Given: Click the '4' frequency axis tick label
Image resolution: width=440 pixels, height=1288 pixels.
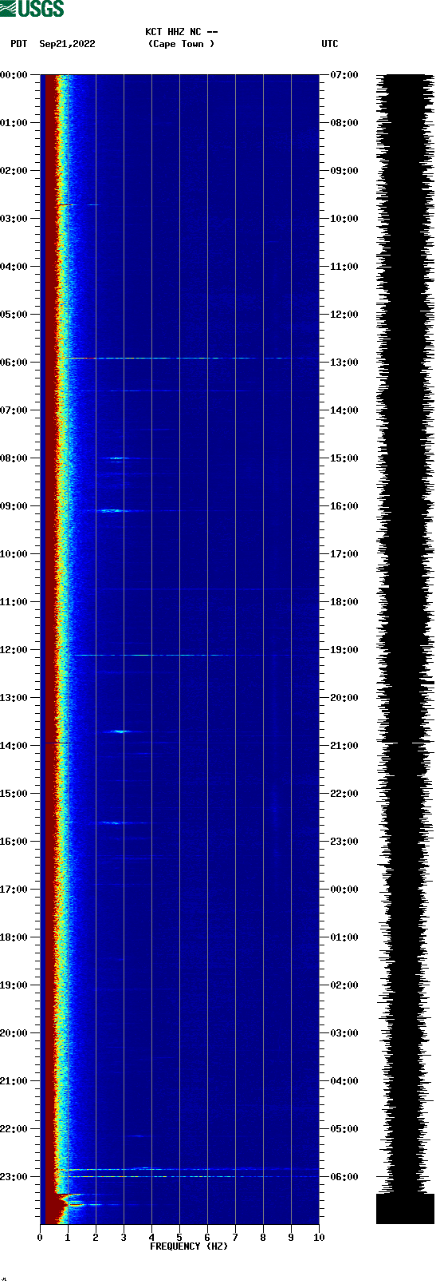Looking at the screenshot, I should click(x=151, y=1238).
